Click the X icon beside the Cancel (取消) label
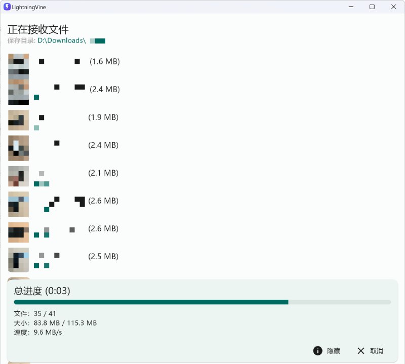The image size is (405, 364). tap(361, 350)
